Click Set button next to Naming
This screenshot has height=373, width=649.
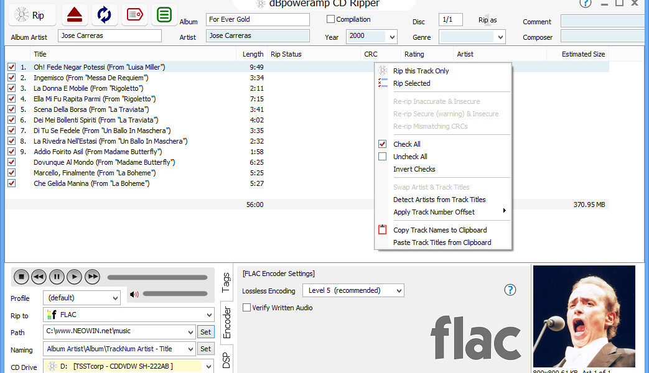[x=206, y=349]
